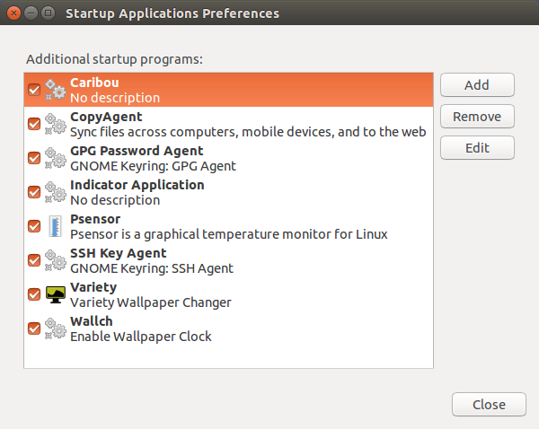Click the GPG Password Agent gear icon

coord(55,158)
